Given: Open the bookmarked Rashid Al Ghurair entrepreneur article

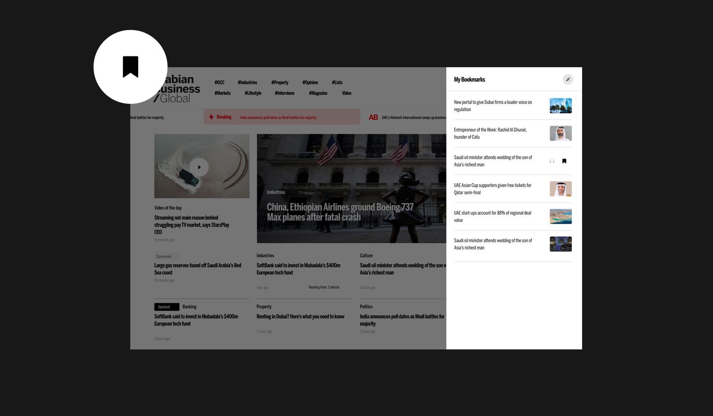Looking at the screenshot, I should (x=490, y=133).
